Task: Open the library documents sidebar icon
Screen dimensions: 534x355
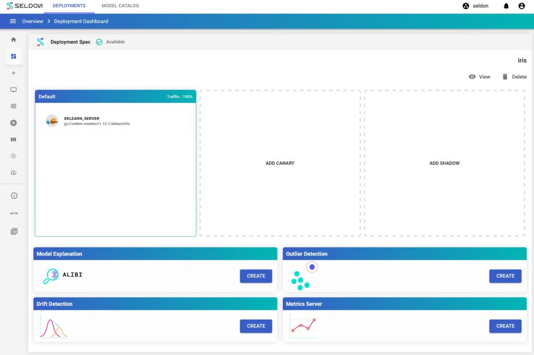Action: click(x=14, y=231)
